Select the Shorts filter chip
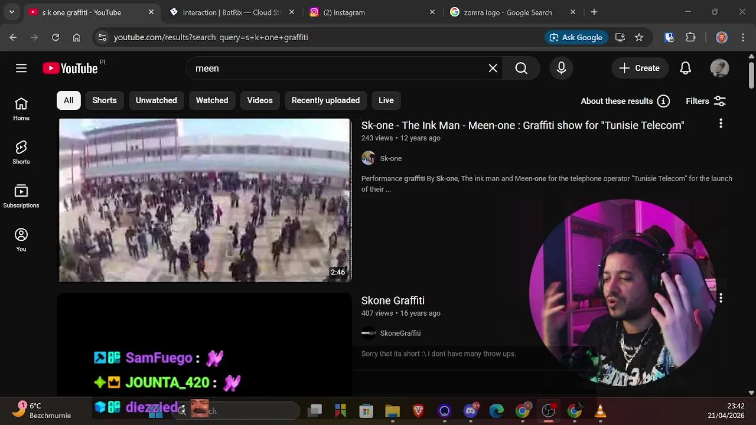756x425 pixels. pyautogui.click(x=105, y=100)
